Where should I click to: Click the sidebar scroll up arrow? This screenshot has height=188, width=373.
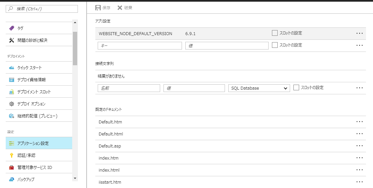coord(75,22)
